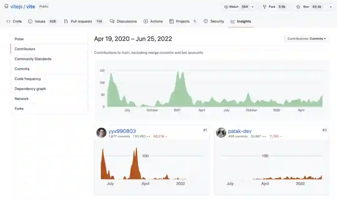This screenshot has width=337, height=199.
Task: Switch to the Projects tab
Action: [x=183, y=21]
